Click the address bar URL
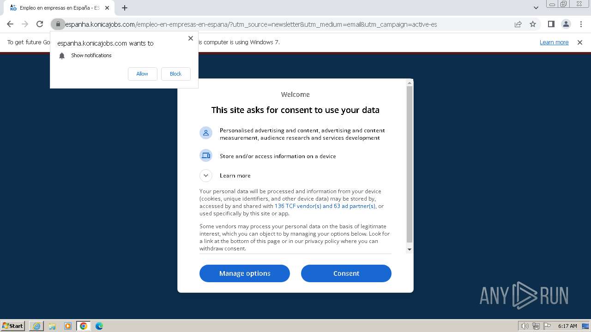The width and height of the screenshot is (591, 332). (251, 24)
